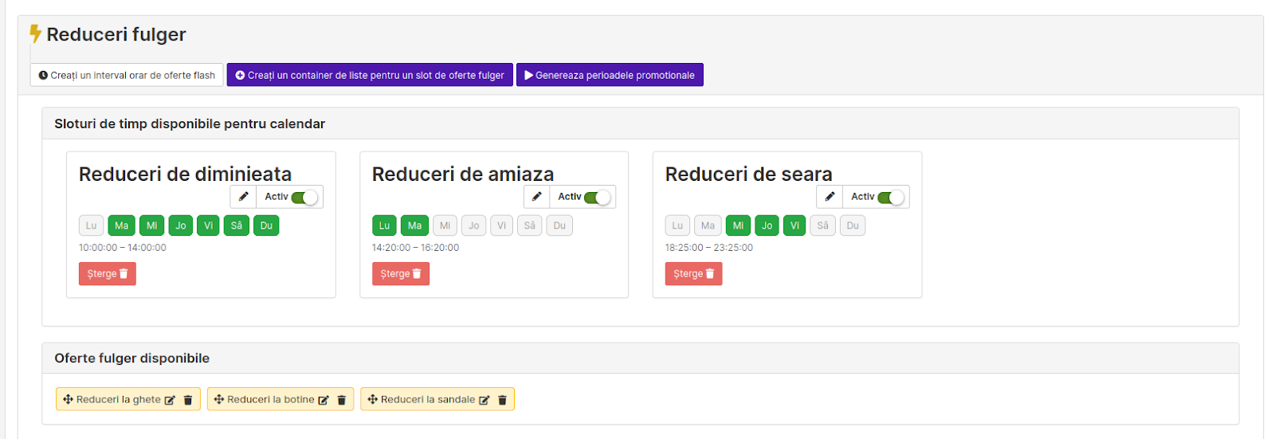Viewport: 1275px width, 439px height.
Task: Enable Sâ day in Reduceri de seara
Action: tap(822, 225)
